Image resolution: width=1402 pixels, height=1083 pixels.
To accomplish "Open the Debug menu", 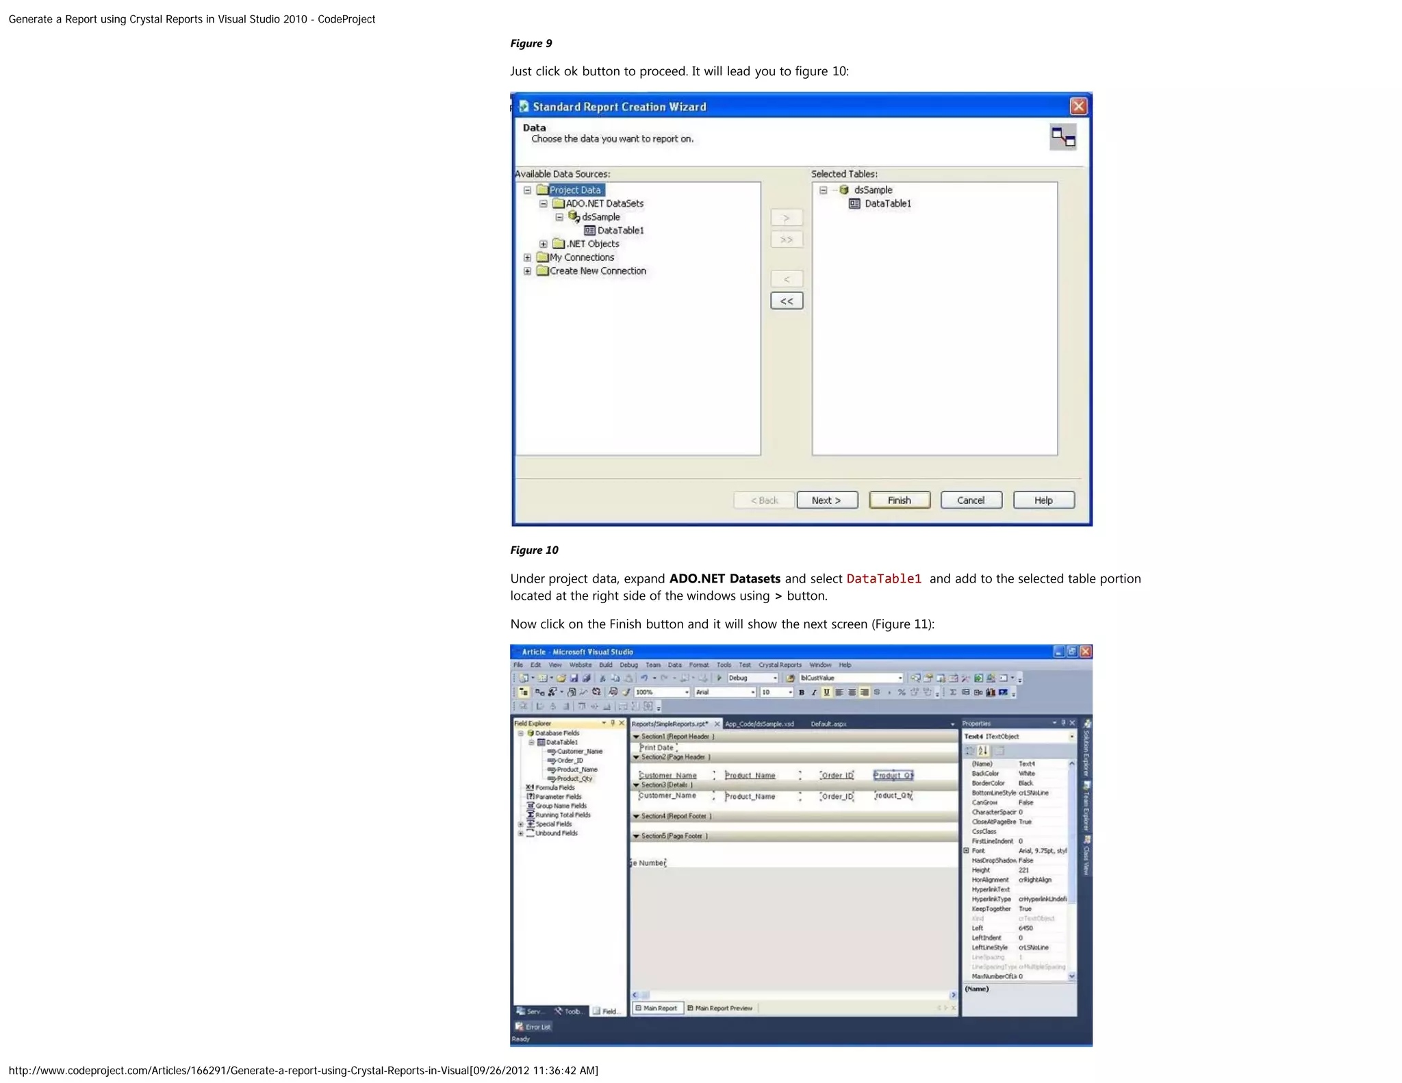I will 628,665.
